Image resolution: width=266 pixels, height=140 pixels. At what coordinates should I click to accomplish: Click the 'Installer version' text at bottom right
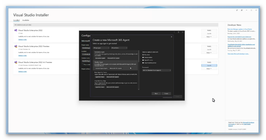point(237,129)
